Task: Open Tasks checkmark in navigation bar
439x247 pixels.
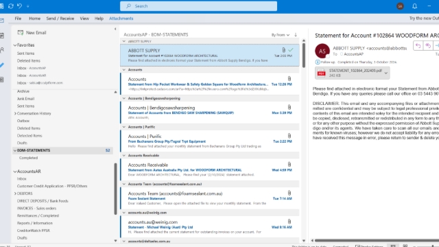Action: [x=2, y=65]
